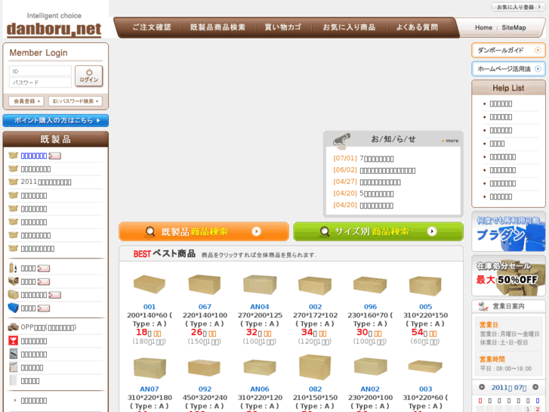Go to 買い物カゴ shopping cart

tap(283, 27)
